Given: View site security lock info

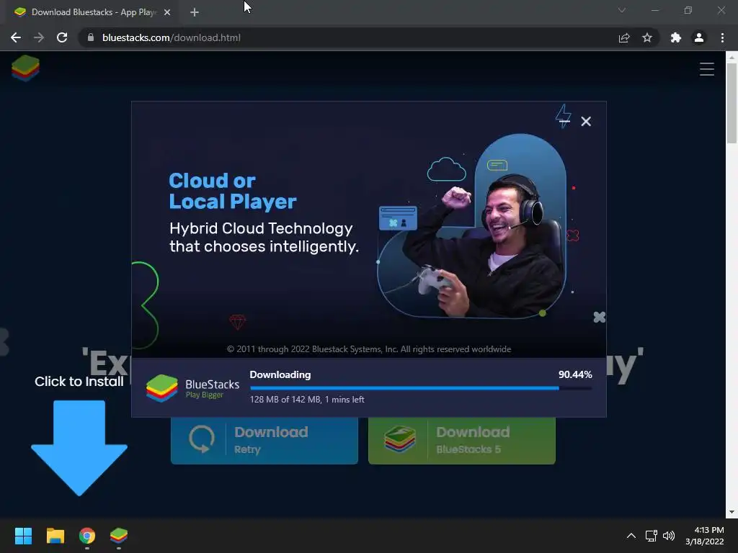Looking at the screenshot, I should tap(91, 37).
